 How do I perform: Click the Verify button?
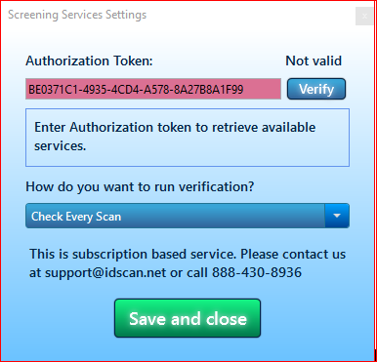click(x=316, y=89)
